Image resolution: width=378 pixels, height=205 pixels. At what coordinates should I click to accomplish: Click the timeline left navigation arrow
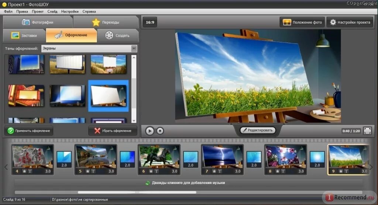pyautogui.click(x=6, y=167)
